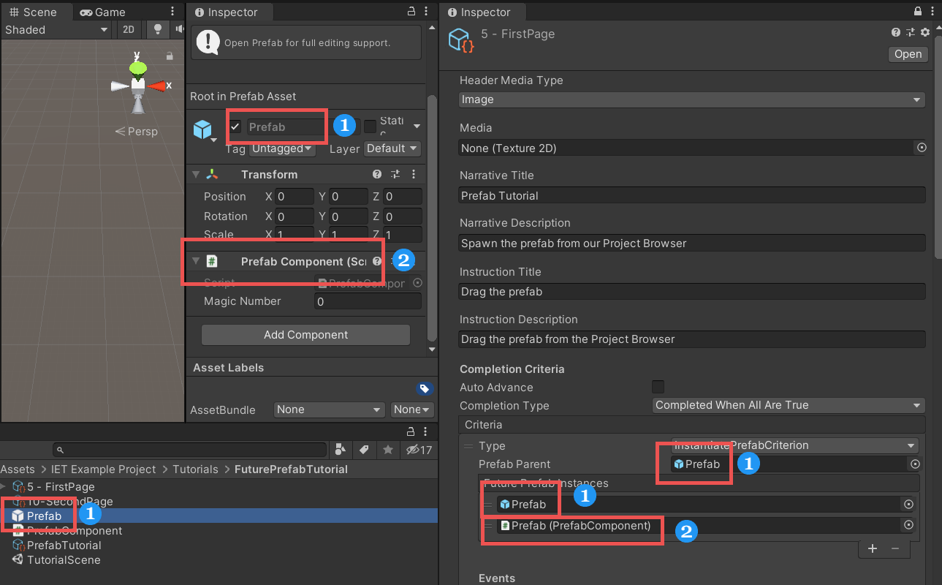
Task: Click the Open button for FirstPage
Action: point(908,54)
